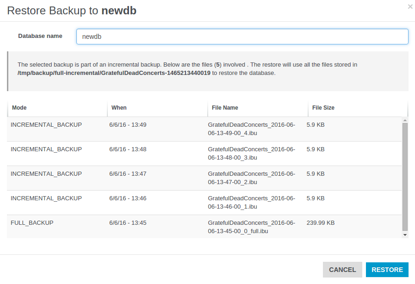The width and height of the screenshot is (415, 284).
Task: Click the Mode column header
Action: pos(19,108)
